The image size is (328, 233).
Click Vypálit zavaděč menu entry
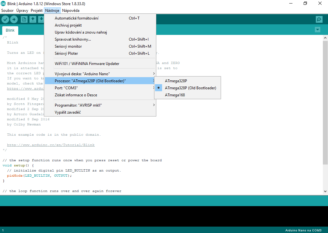click(68, 112)
